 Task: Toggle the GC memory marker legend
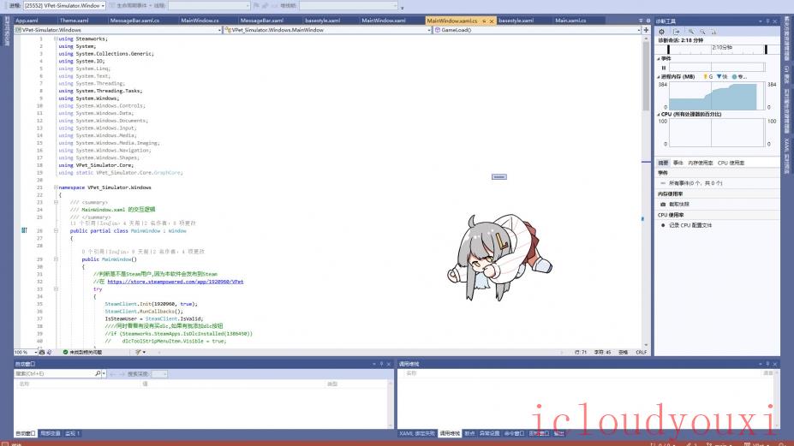tap(707, 76)
